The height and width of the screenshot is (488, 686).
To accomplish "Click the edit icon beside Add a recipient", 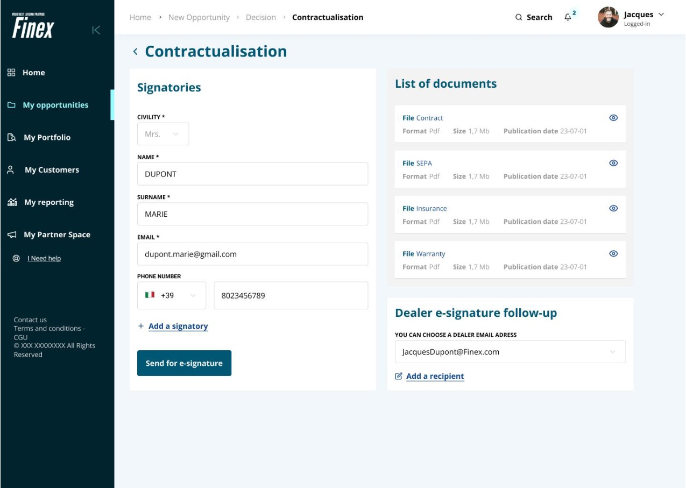I will (399, 376).
